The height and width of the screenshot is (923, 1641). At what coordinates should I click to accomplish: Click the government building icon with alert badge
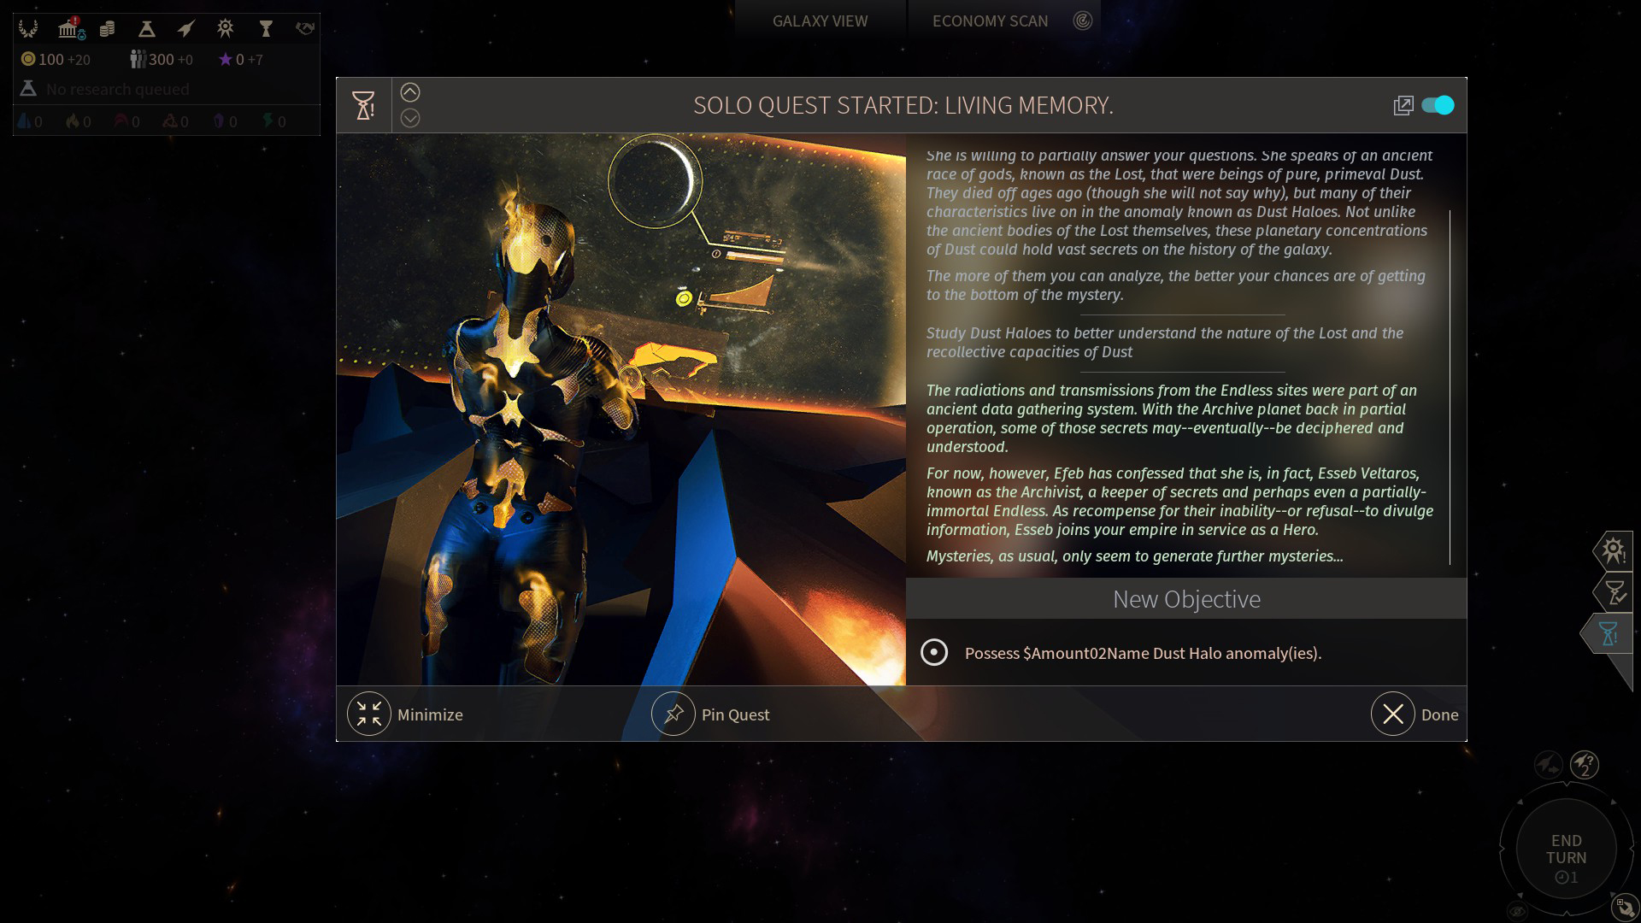(x=67, y=28)
